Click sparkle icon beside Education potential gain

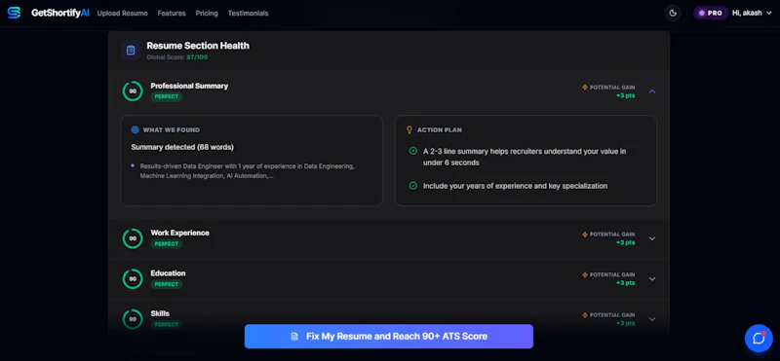click(585, 274)
